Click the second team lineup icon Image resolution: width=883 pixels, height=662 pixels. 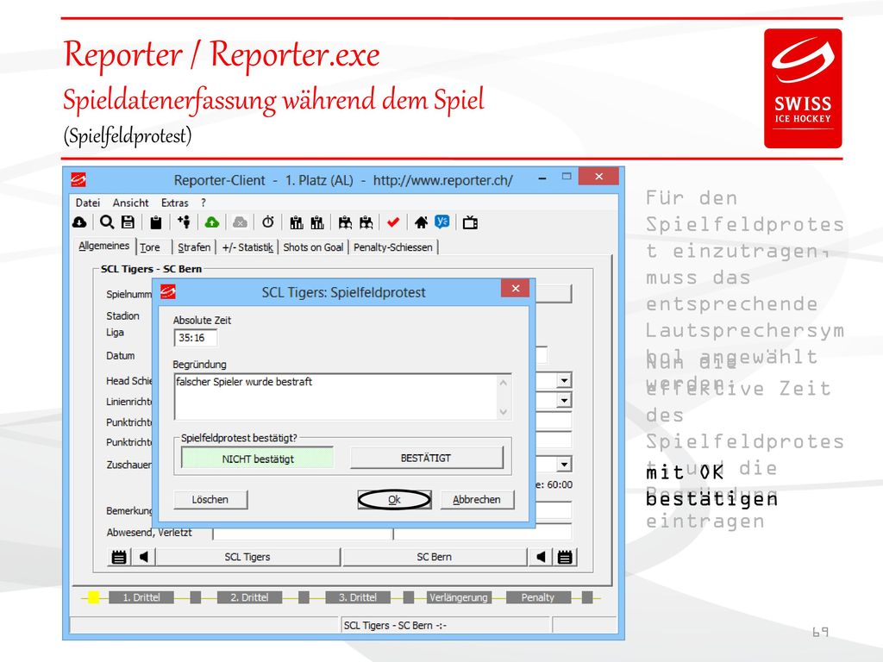click(x=317, y=223)
